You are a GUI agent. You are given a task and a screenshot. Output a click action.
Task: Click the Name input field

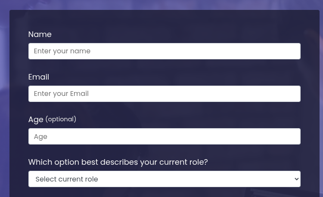point(164,51)
